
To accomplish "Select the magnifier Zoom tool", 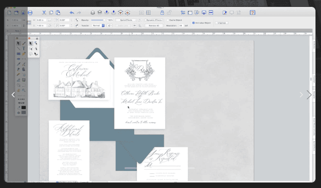I will tap(24, 90).
